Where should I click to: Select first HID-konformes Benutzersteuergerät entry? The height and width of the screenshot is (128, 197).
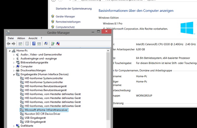tap(46, 86)
